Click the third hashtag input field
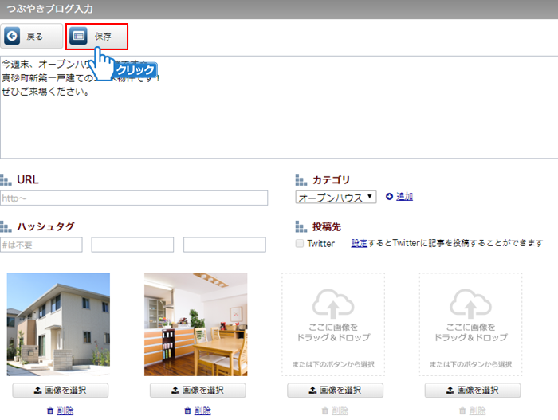This screenshot has width=558, height=420. (224, 245)
